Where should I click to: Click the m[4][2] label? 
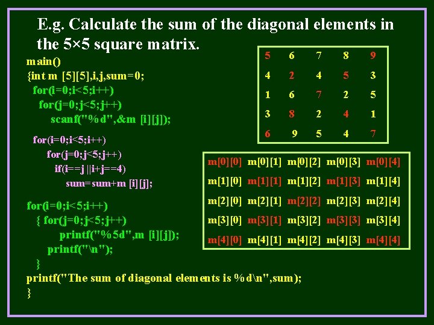pyautogui.click(x=304, y=240)
